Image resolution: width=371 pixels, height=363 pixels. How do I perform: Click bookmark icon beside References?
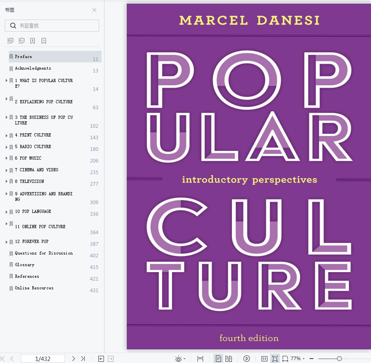click(x=11, y=276)
